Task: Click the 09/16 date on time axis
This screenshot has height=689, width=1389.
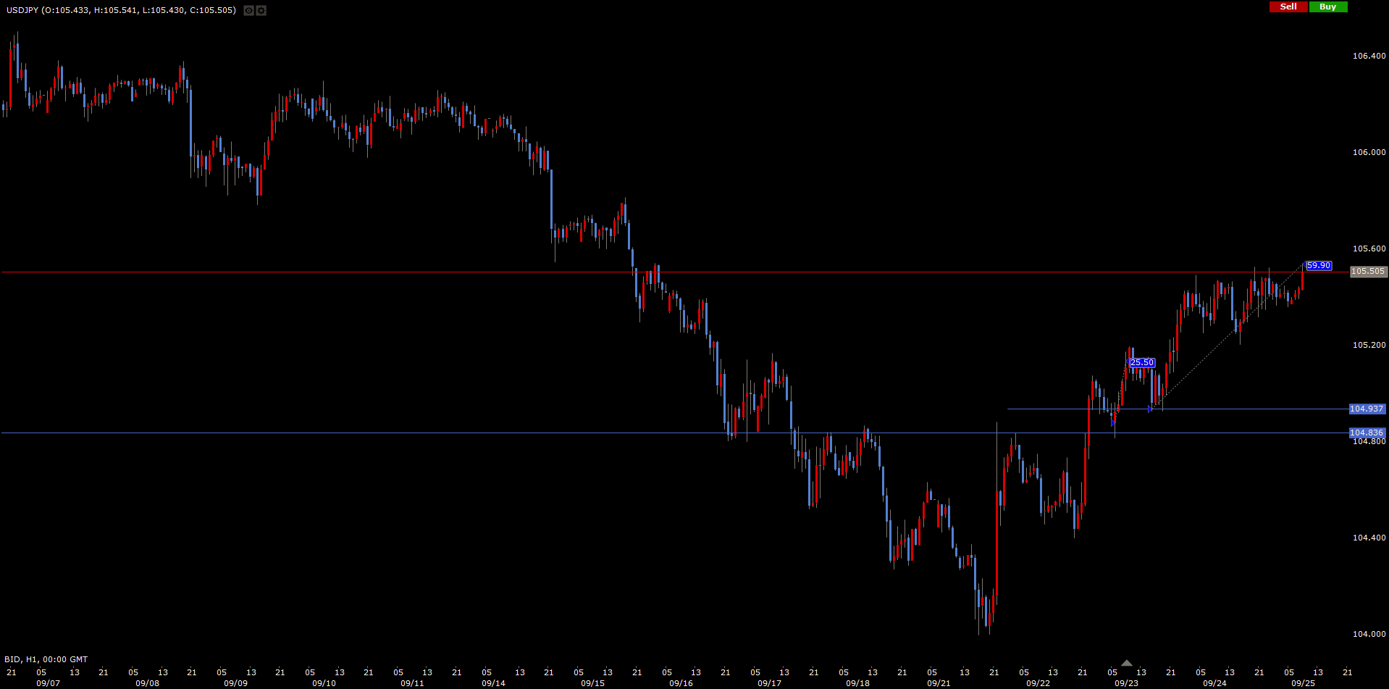Action: click(x=681, y=683)
